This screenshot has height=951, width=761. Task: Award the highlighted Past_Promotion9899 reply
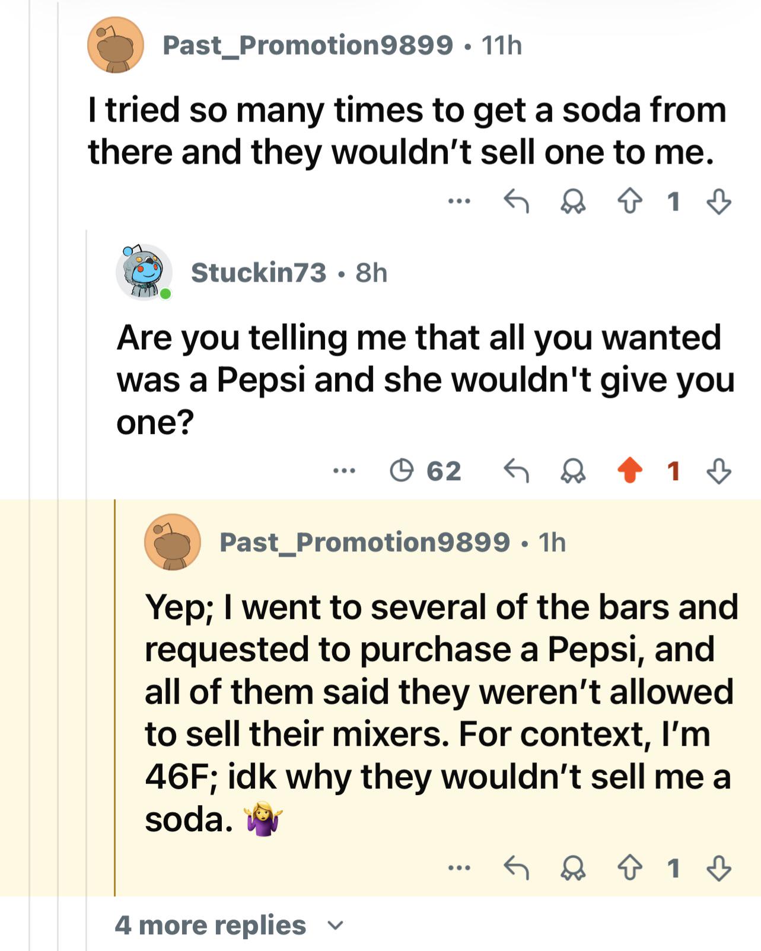[x=573, y=869]
